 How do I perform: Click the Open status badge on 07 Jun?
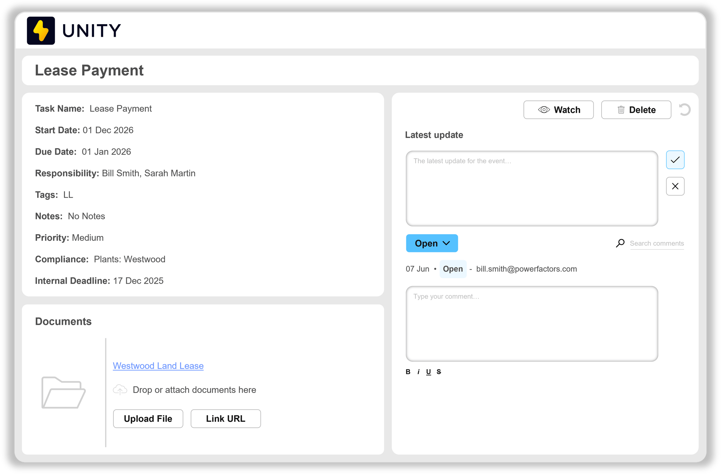point(452,269)
